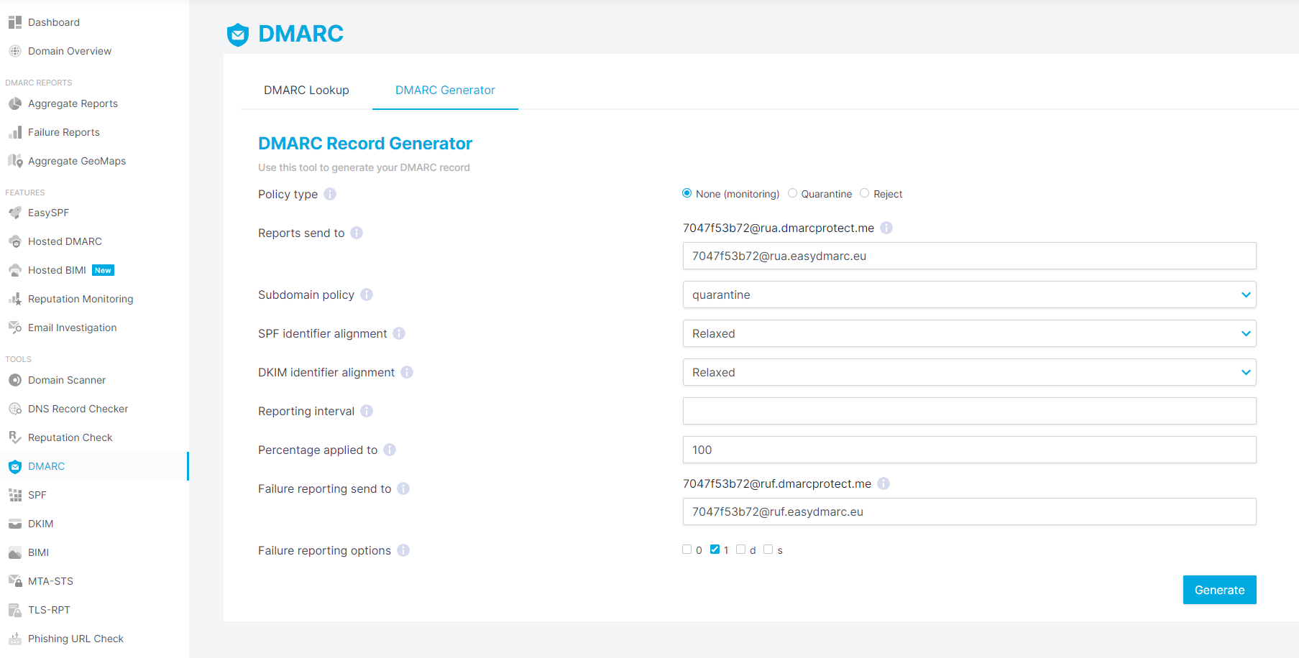
Task: Open the Phishing URL Check tool
Action: (75, 638)
